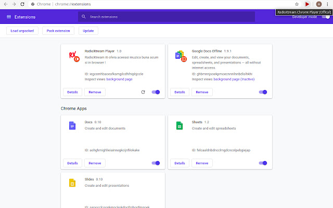Image resolution: width=333 pixels, height=208 pixels.
Task: Click 'Create and edit documents' description
Action: [105, 128]
